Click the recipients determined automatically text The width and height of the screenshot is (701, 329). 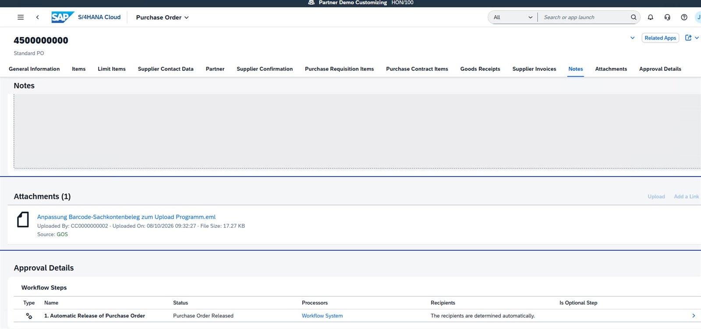[483, 316]
